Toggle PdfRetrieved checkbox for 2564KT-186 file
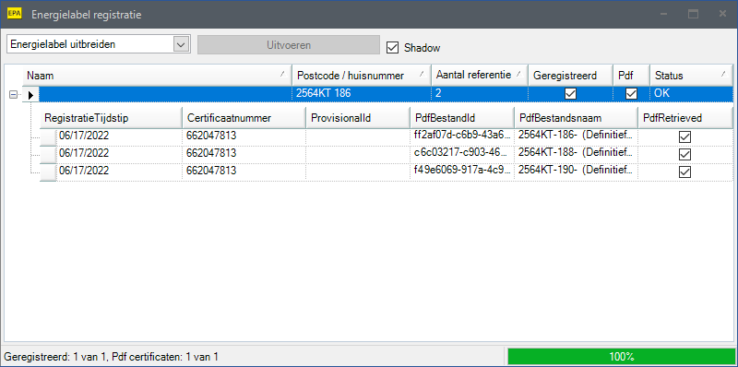This screenshot has width=738, height=367. coord(684,137)
